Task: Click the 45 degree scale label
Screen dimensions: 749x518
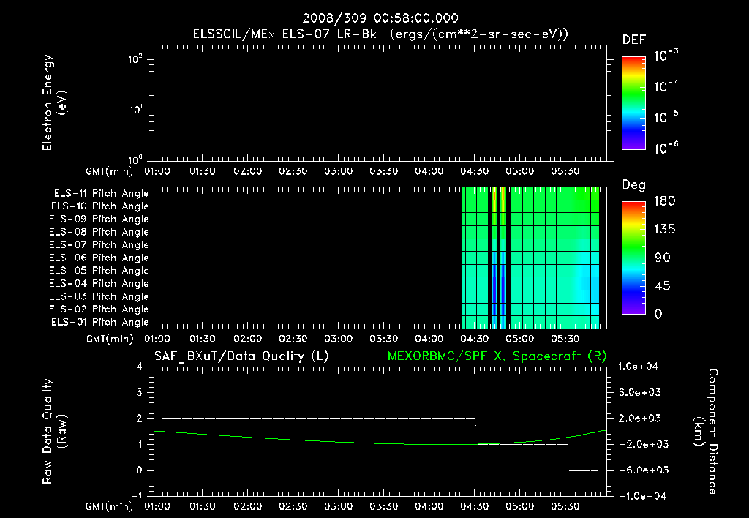Action: 662,286
